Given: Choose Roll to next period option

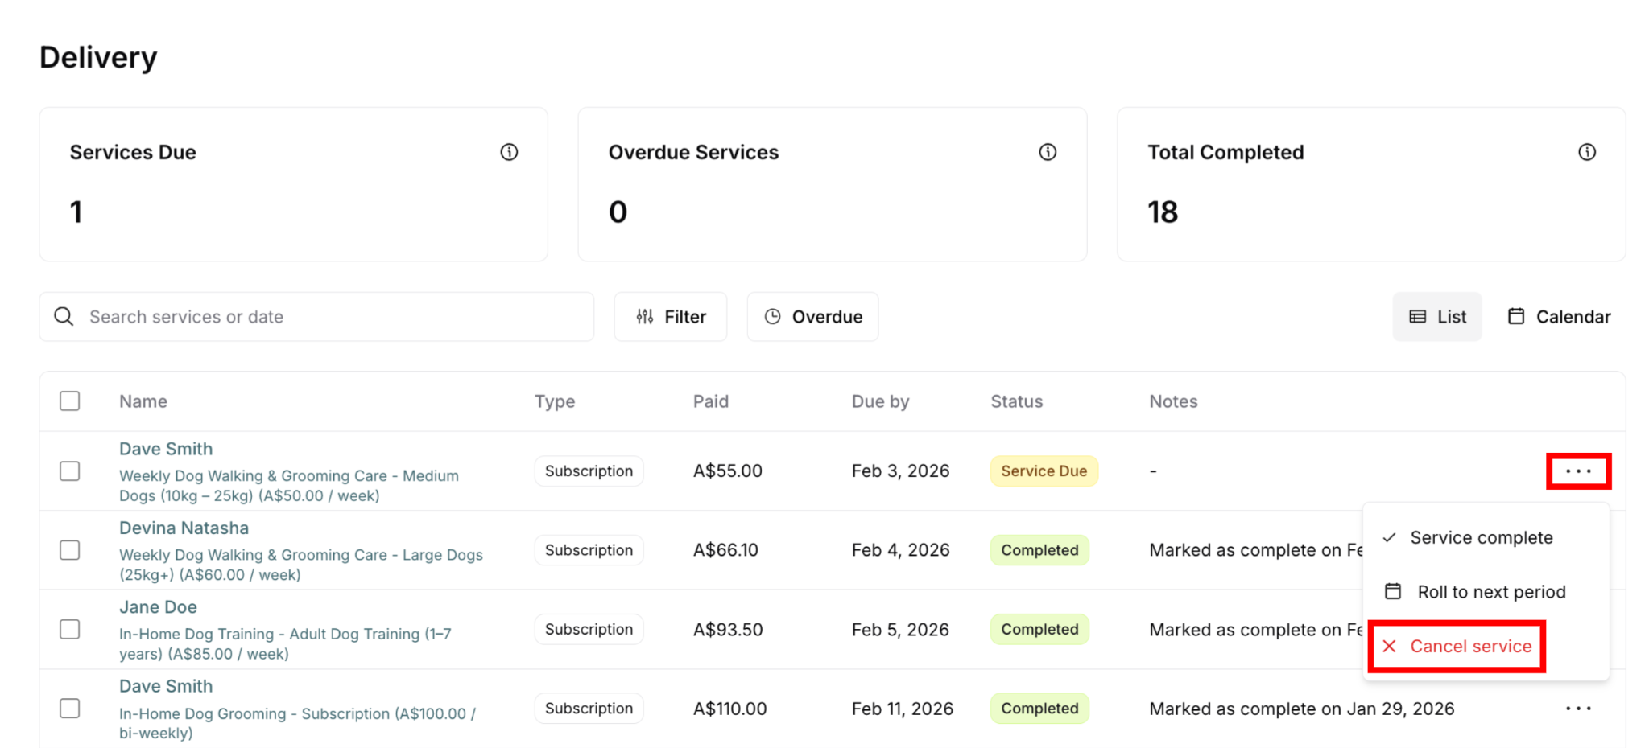Looking at the screenshot, I should pyautogui.click(x=1486, y=592).
